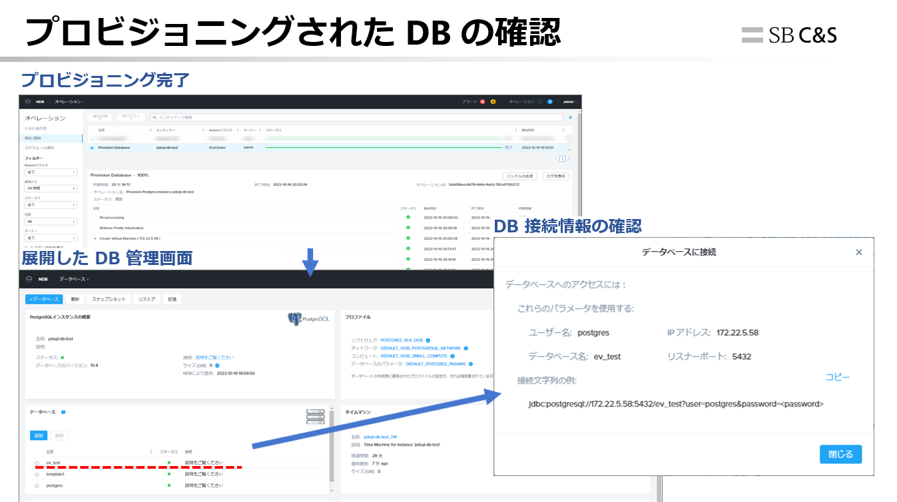Click the Pre-processing green status icon

pyautogui.click(x=408, y=217)
